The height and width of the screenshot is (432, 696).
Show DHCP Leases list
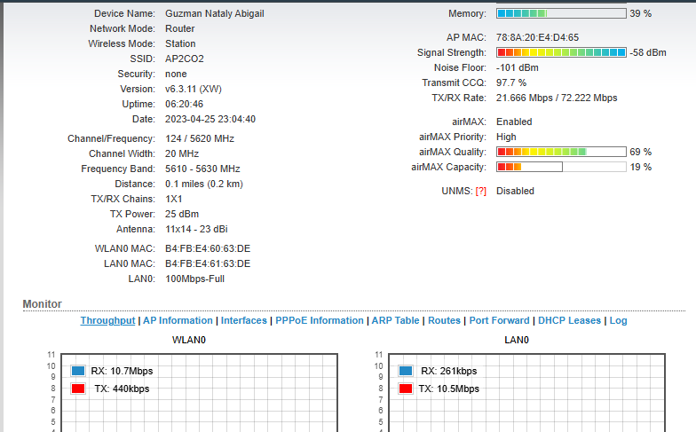click(569, 320)
